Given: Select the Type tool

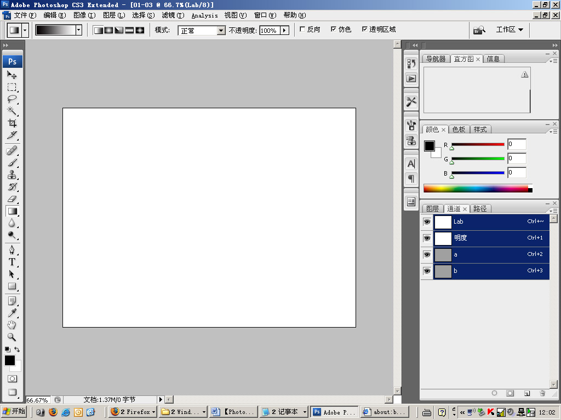Looking at the screenshot, I should [x=12, y=262].
